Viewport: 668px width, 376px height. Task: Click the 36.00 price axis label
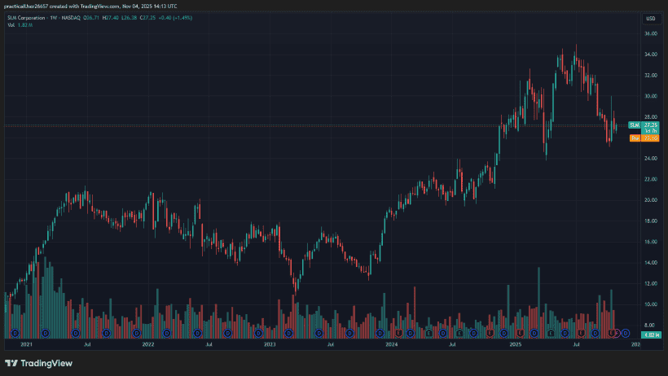[650, 34]
